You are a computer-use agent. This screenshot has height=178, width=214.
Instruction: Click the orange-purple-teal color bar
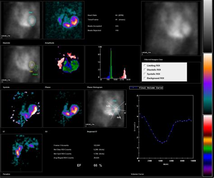[x=208, y=84]
